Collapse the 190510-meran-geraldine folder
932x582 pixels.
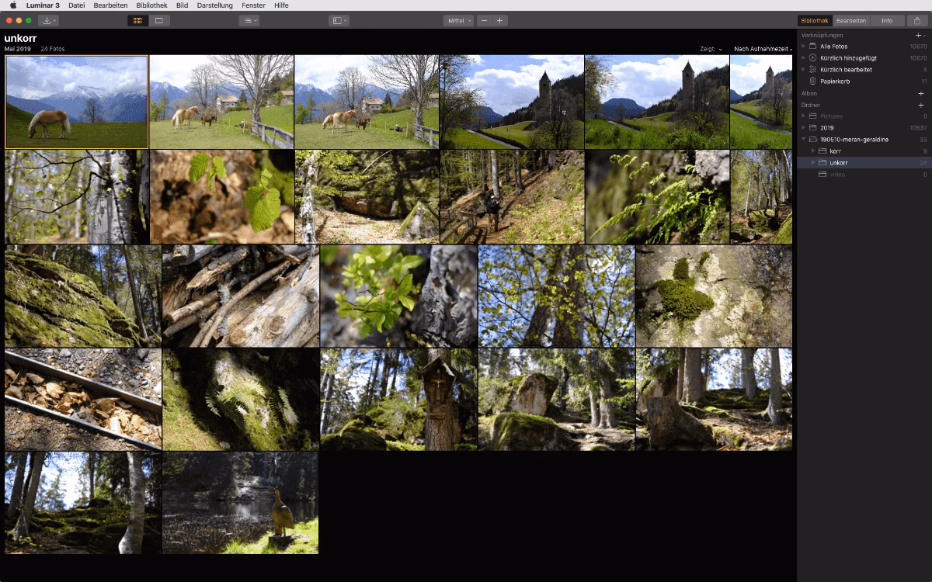804,139
